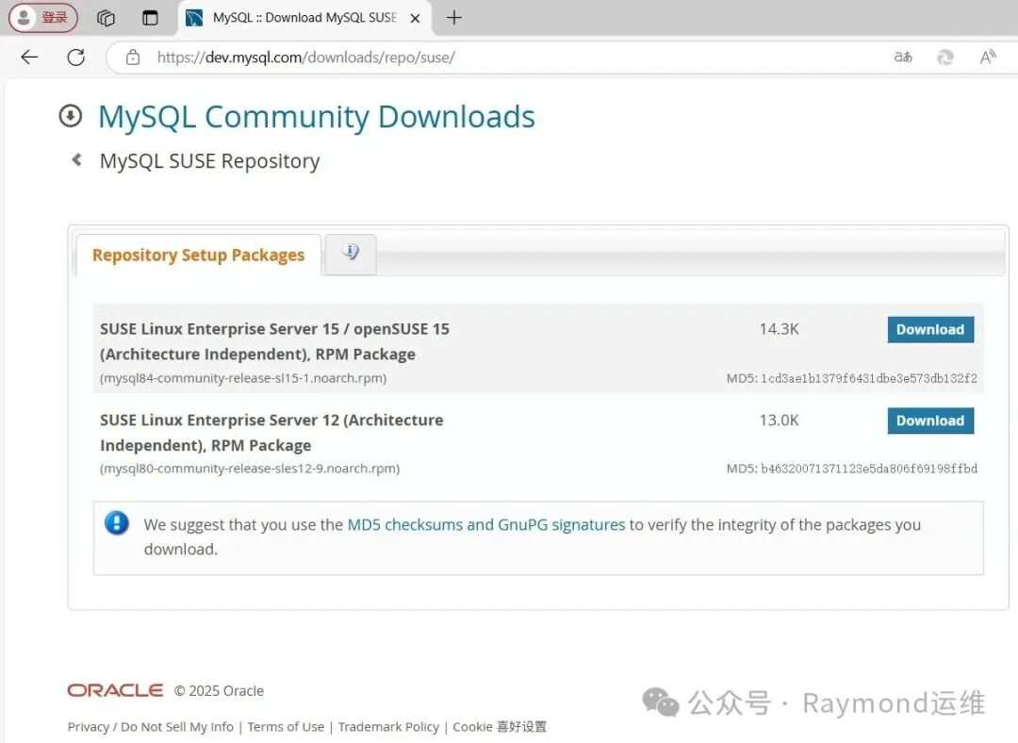Click the SUSE Linux Enterprise Server 12 title
1018x743 pixels.
tap(271, 433)
